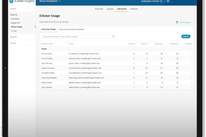Select instructor Eddy Herring
Viewport: 206px width, 137px height.
[x=47, y=87]
